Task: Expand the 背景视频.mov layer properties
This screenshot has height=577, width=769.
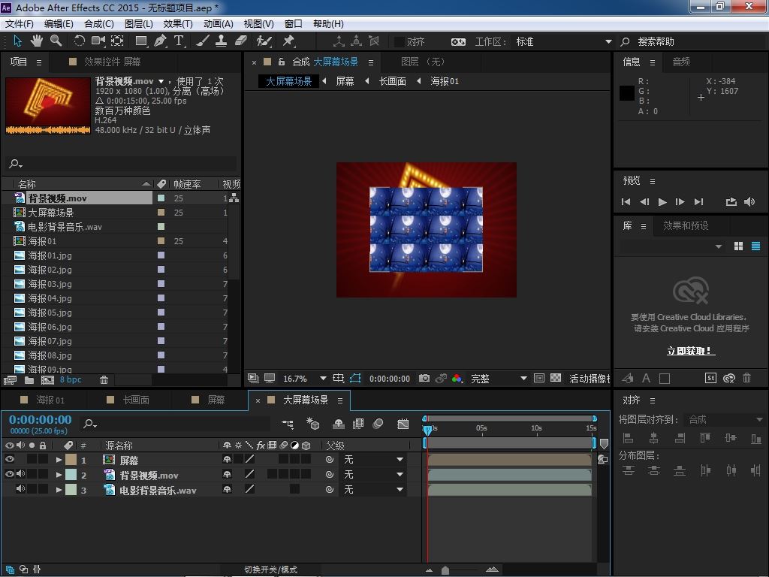Action: point(59,475)
